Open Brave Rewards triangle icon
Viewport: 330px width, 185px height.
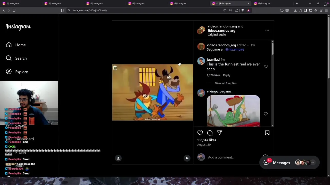click(248, 10)
